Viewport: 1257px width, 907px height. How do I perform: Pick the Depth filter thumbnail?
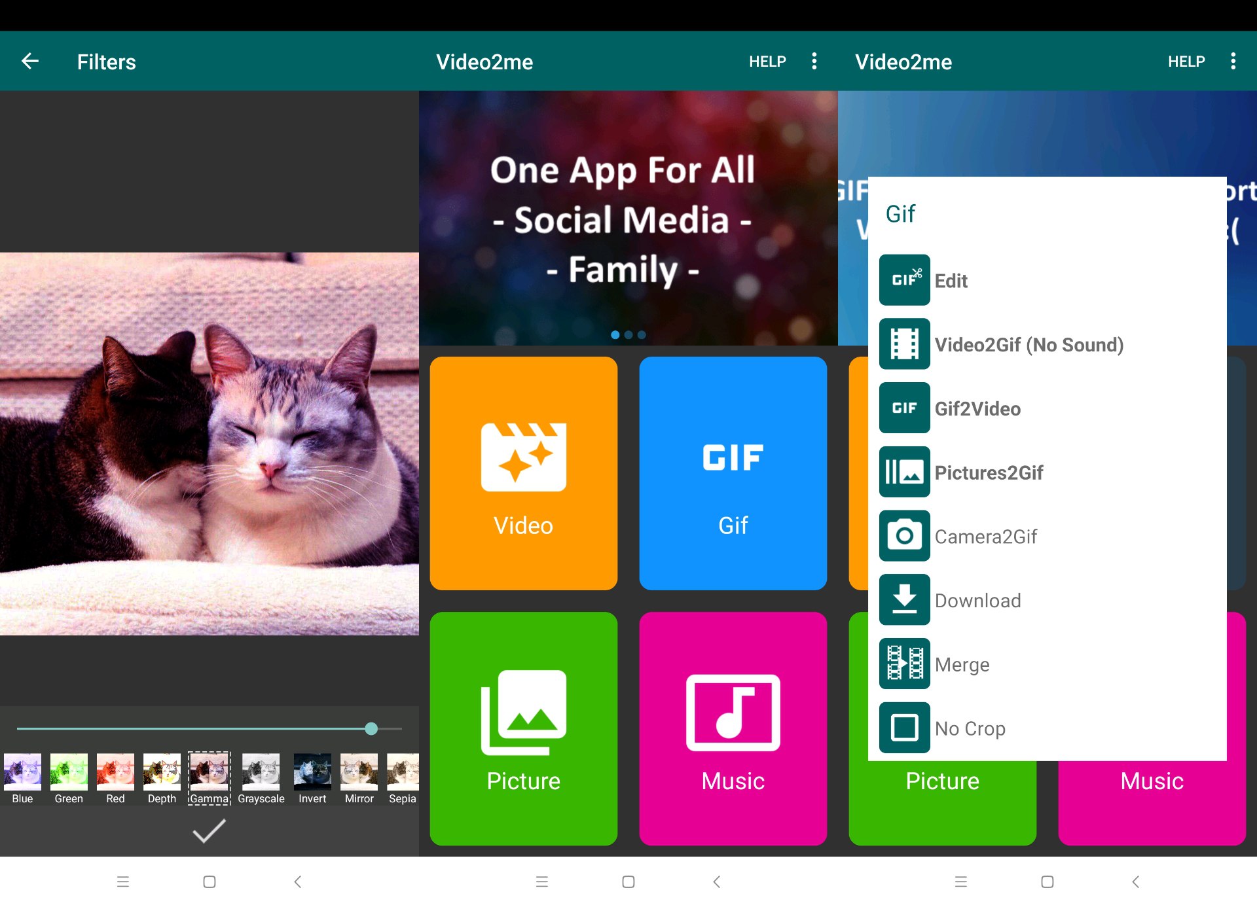[x=162, y=778]
